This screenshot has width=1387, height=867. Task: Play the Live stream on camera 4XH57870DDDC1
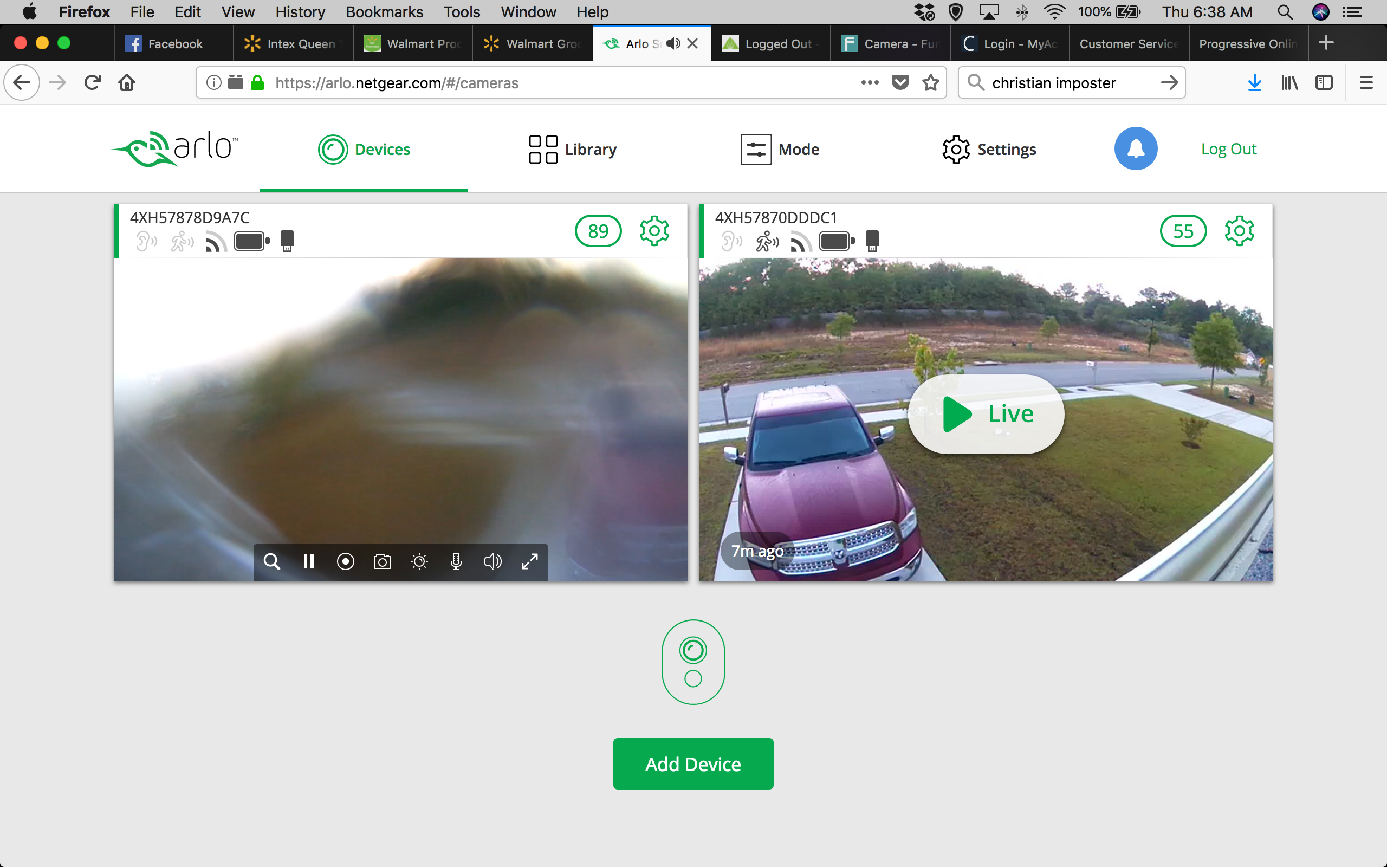[x=985, y=413]
